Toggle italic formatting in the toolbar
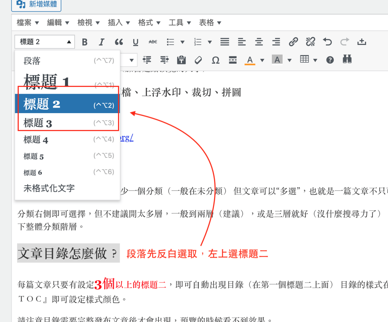 click(102, 42)
